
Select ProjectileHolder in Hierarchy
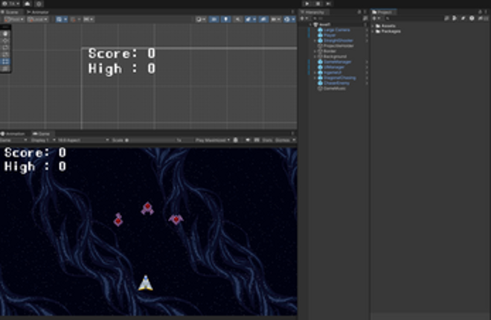(x=338, y=46)
